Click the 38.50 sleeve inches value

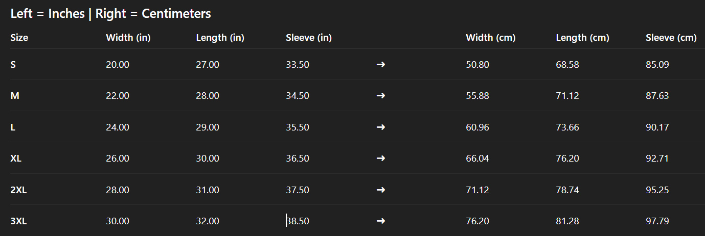[298, 221]
